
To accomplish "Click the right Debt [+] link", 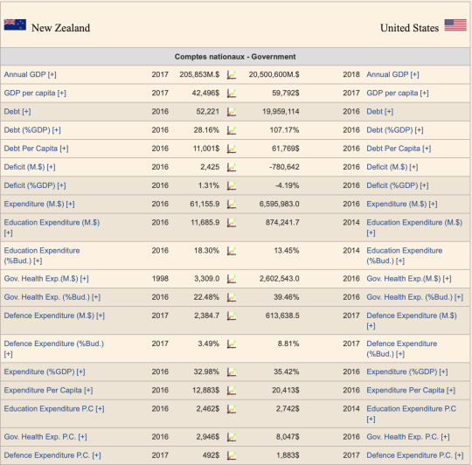I will (x=380, y=111).
